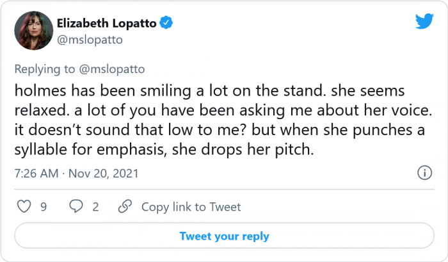Click the chain link icon
448x262 pixels.
pyautogui.click(x=126, y=206)
